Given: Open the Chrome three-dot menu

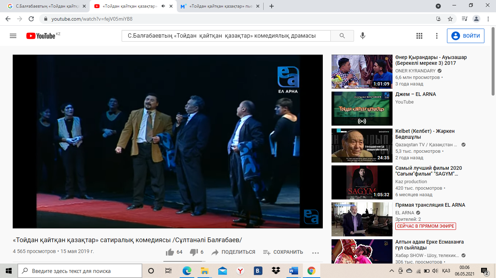Looking at the screenshot, I should click(x=488, y=19).
